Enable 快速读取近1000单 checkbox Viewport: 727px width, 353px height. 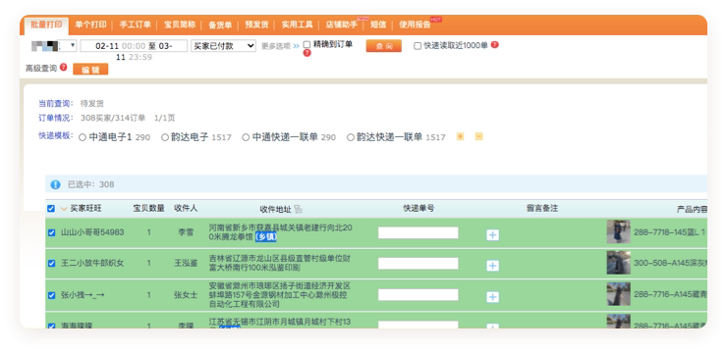click(418, 46)
